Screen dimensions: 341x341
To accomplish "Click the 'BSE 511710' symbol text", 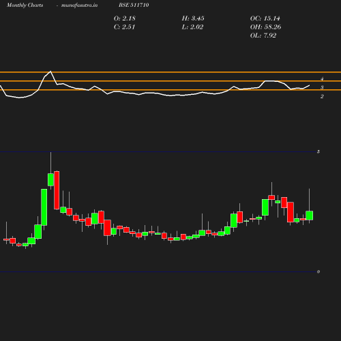I will click(134, 5).
